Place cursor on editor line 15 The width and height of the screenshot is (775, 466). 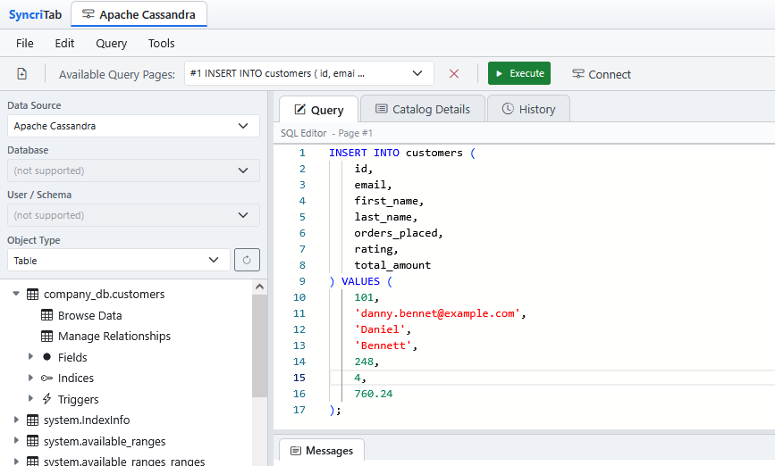(x=552, y=378)
